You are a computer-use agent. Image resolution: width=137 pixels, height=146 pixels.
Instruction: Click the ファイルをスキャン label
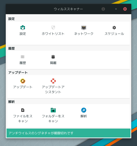pyautogui.click(x=23, y=119)
